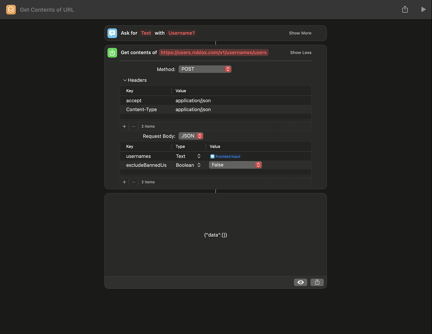Click Show Less on the Get Contents action
Image resolution: width=432 pixels, height=334 pixels.
[x=300, y=52]
